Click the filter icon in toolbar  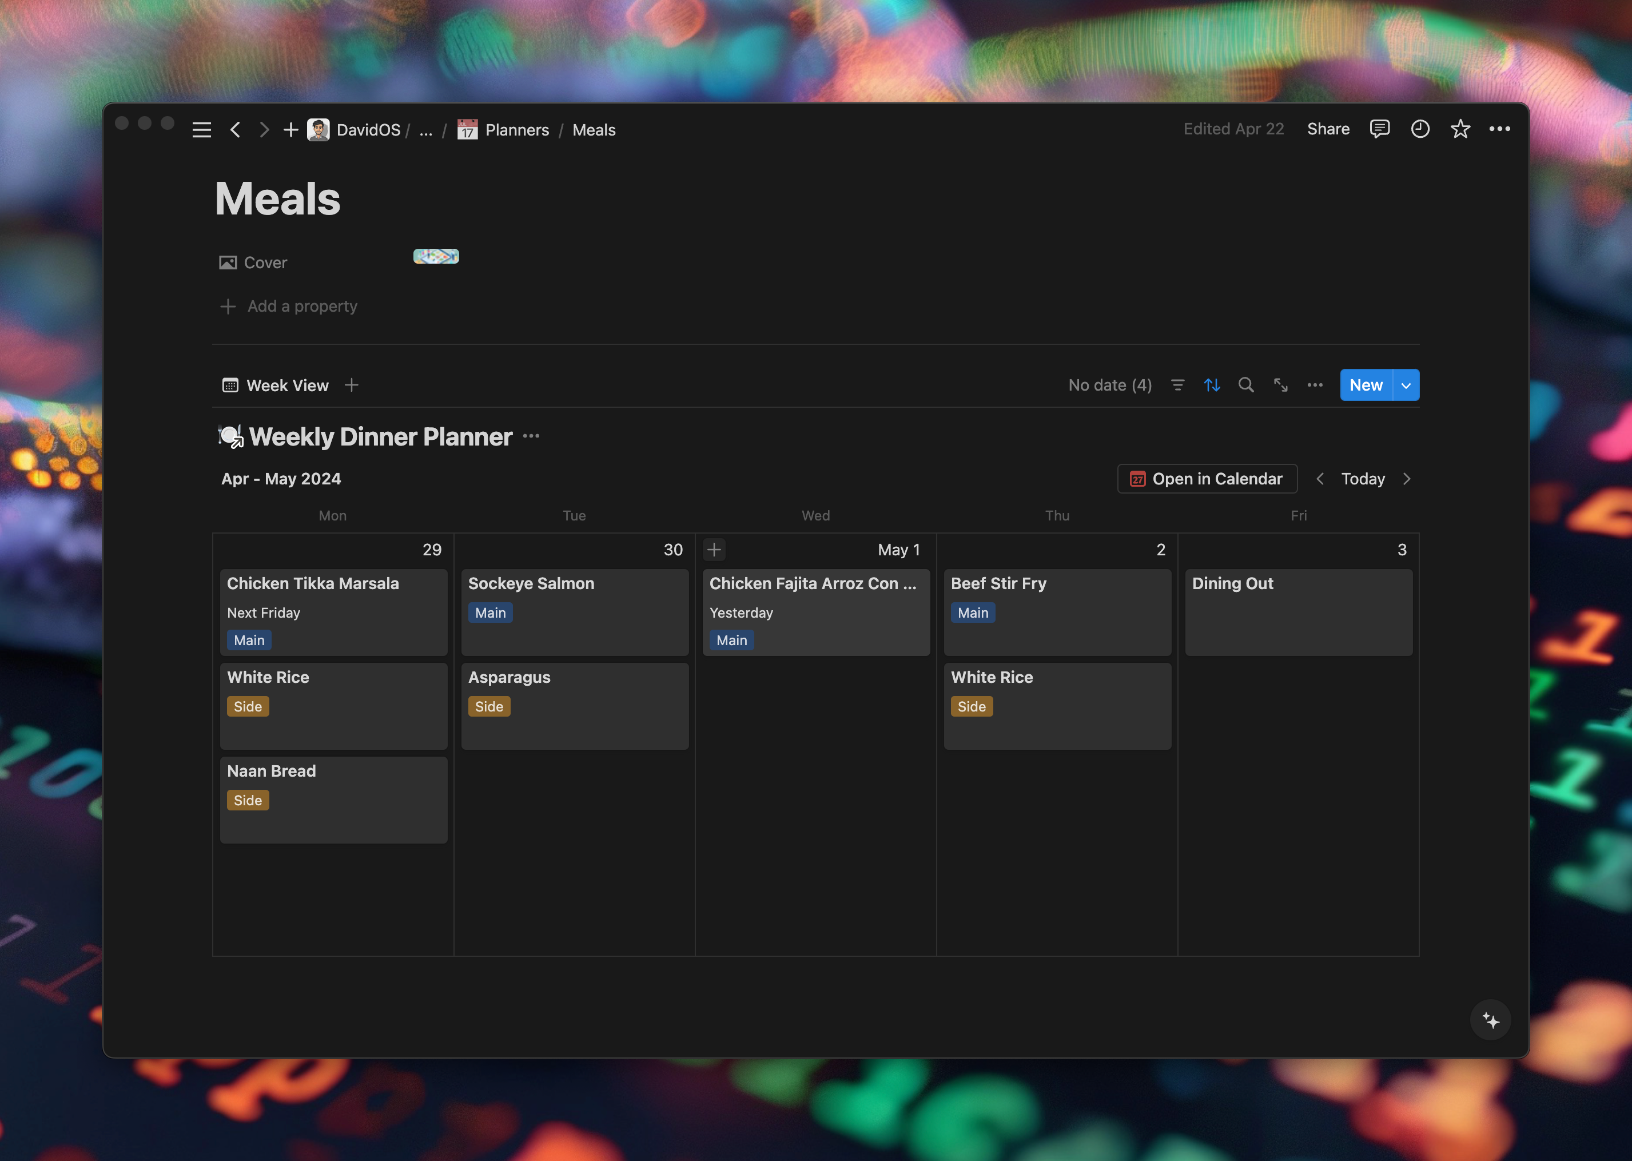click(1177, 385)
